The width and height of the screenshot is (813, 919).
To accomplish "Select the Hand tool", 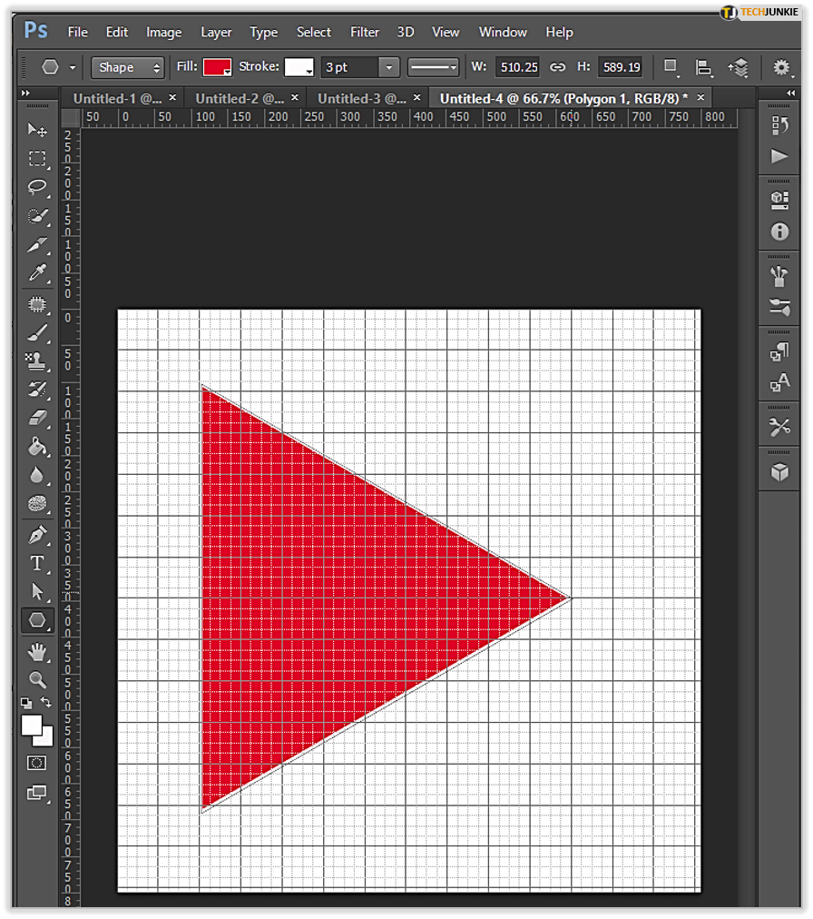I will [37, 651].
